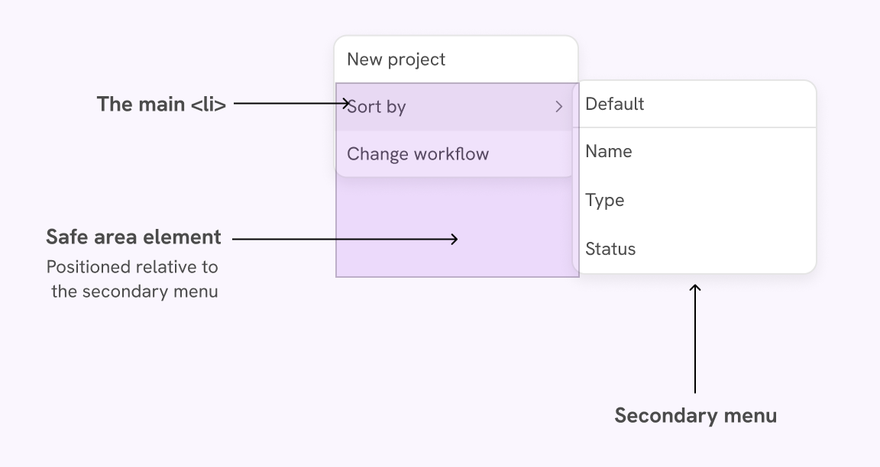
Task: Click the bold "Secondary menu" label
Action: point(695,415)
